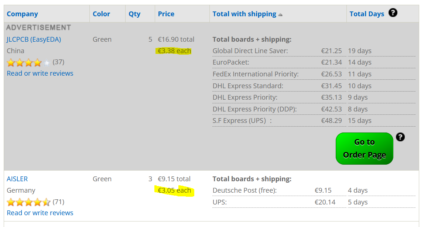Sort table by Qty column
Image resolution: width=424 pixels, height=227 pixels.
(134, 14)
